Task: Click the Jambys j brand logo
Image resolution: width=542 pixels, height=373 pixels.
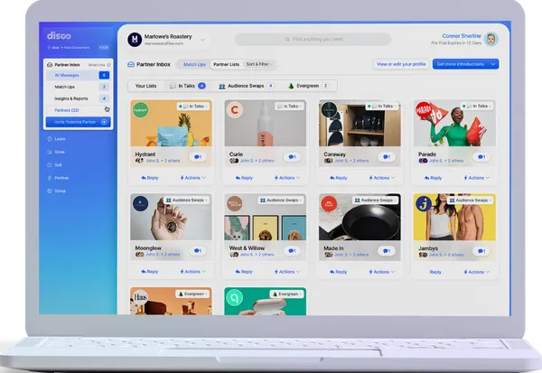Action: click(424, 204)
